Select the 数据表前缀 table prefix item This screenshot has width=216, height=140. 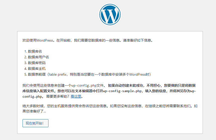pyautogui.click(x=89, y=74)
